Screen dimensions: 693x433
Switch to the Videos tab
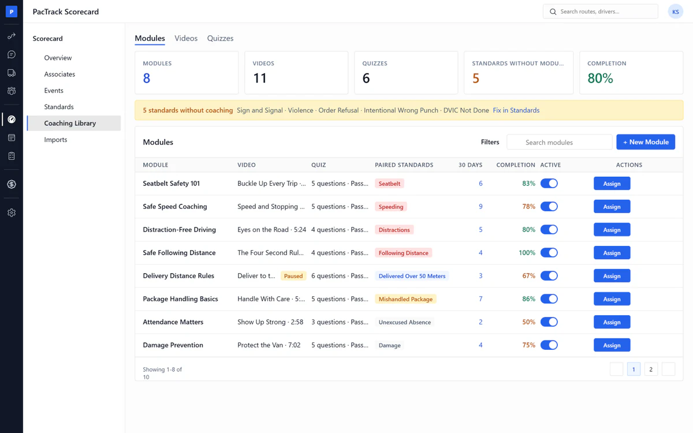(186, 38)
